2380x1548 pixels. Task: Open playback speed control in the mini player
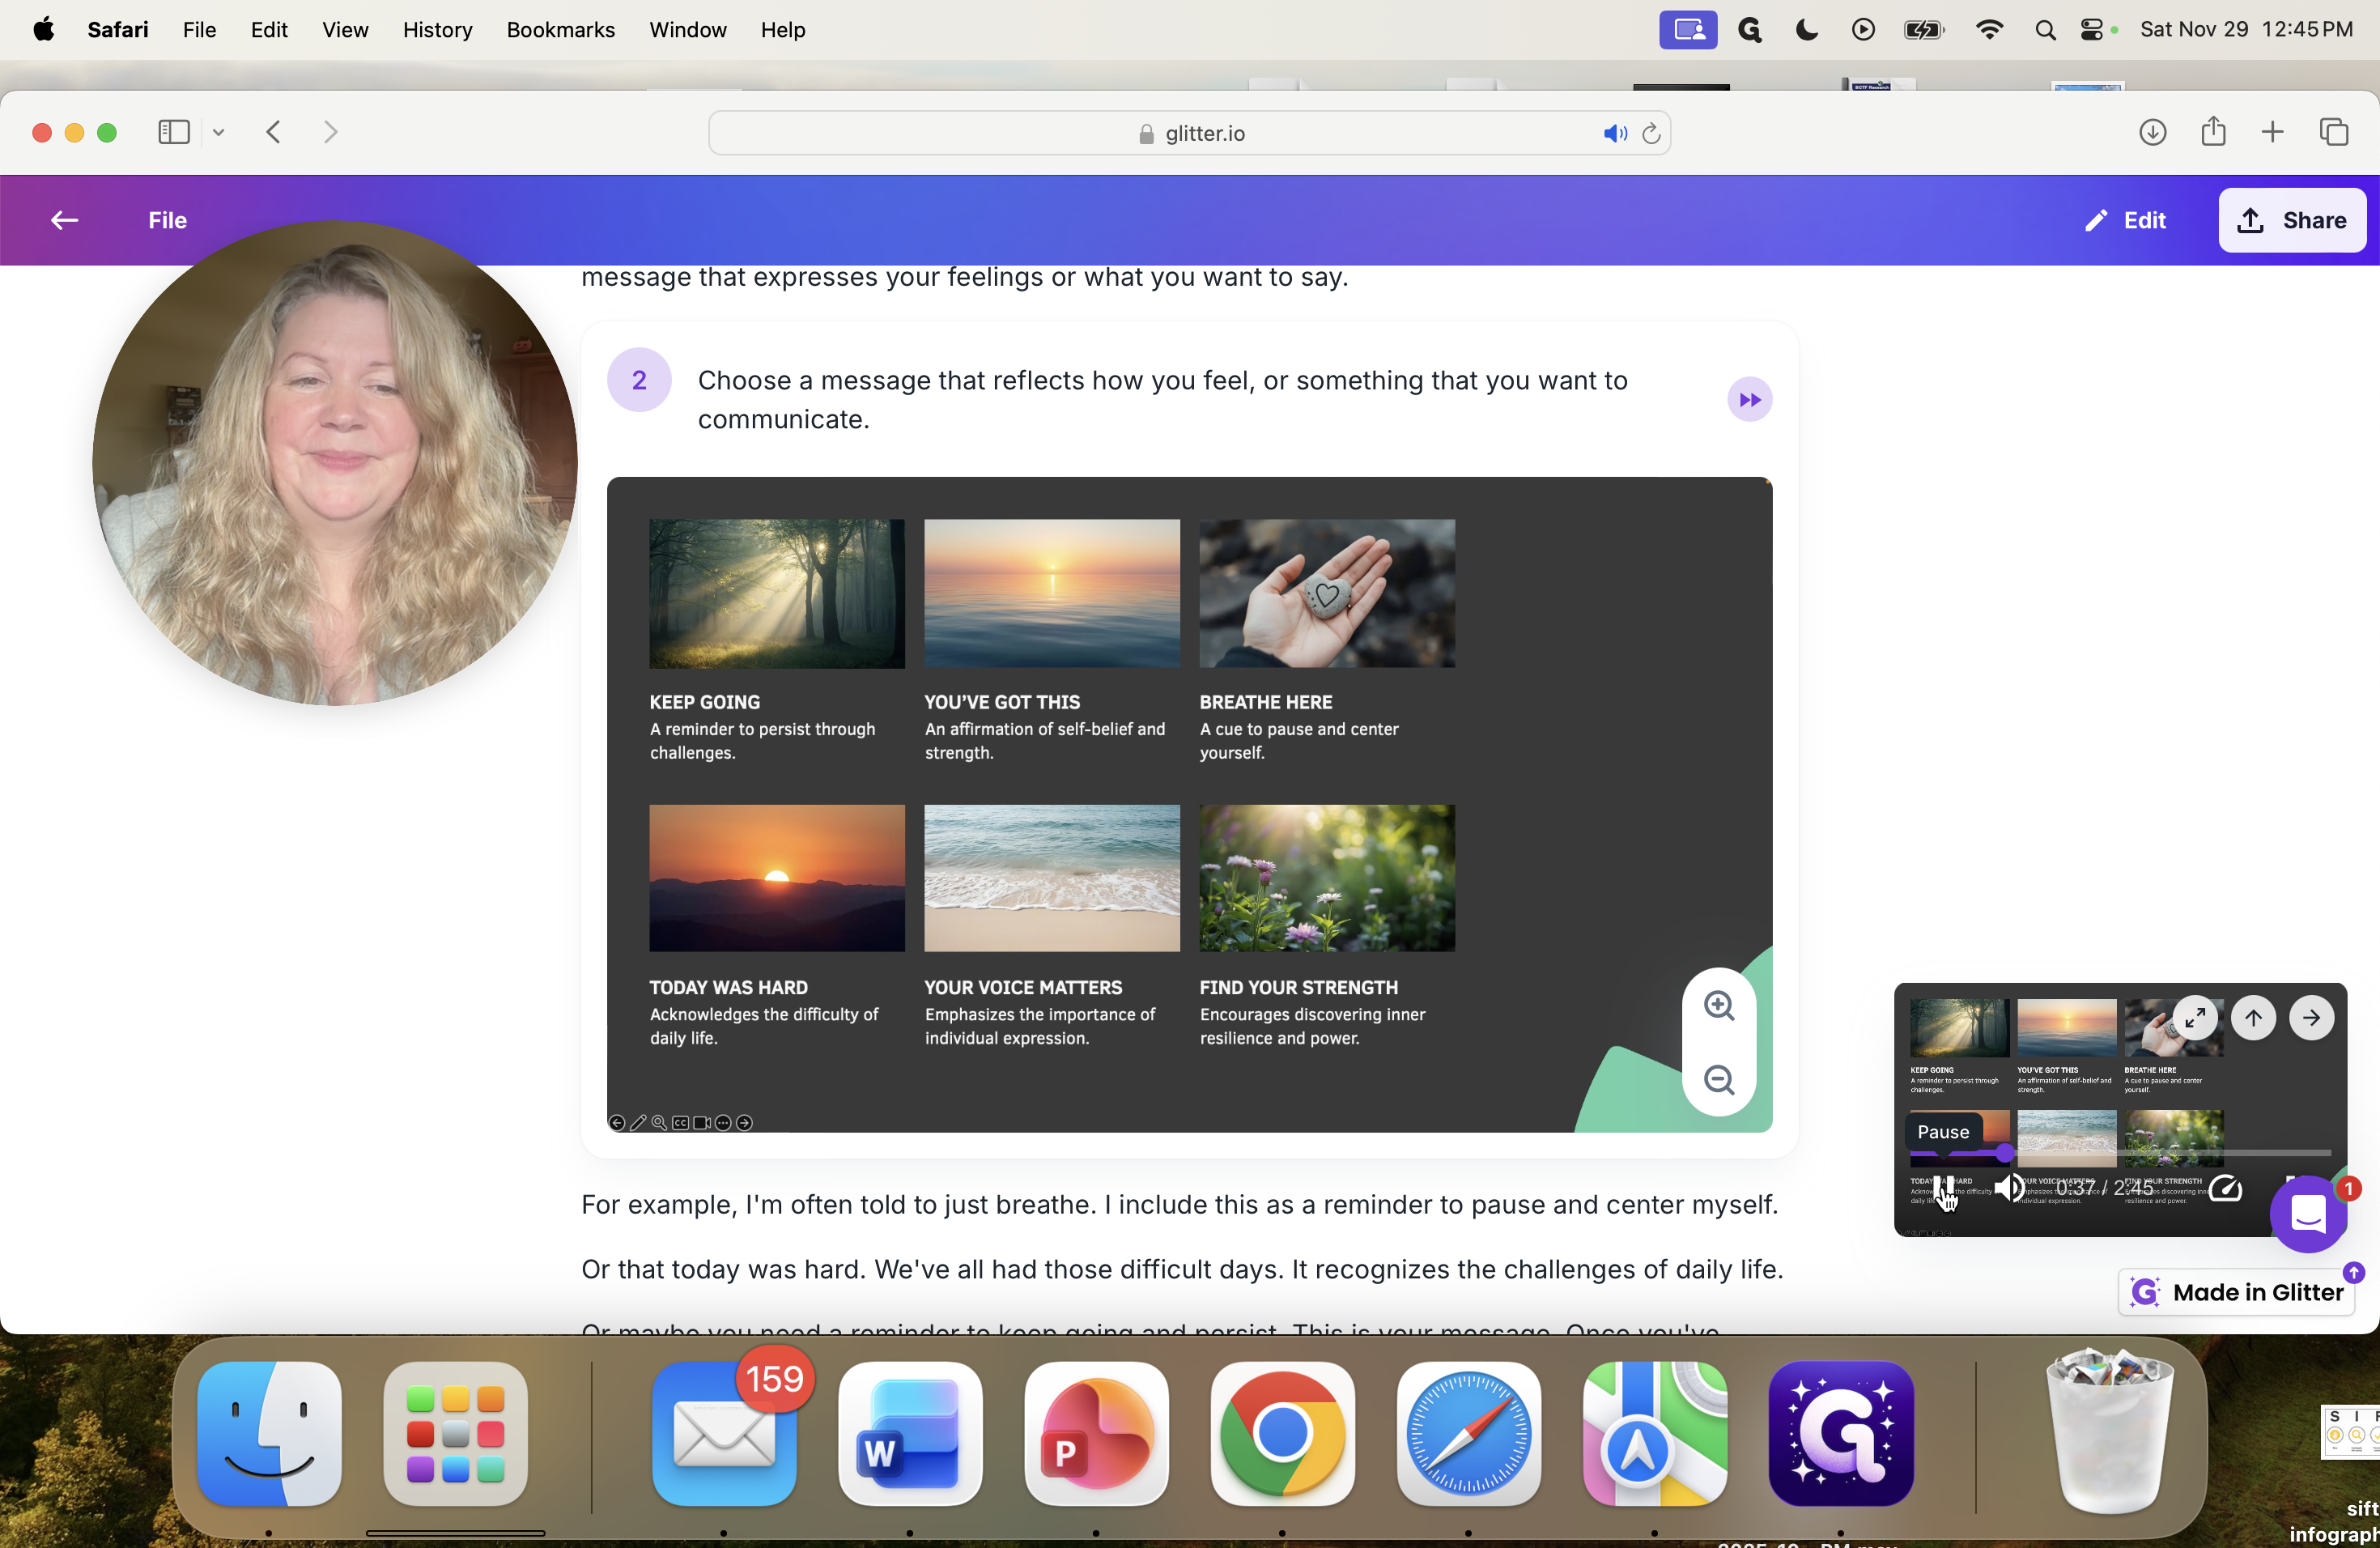2226,1189
